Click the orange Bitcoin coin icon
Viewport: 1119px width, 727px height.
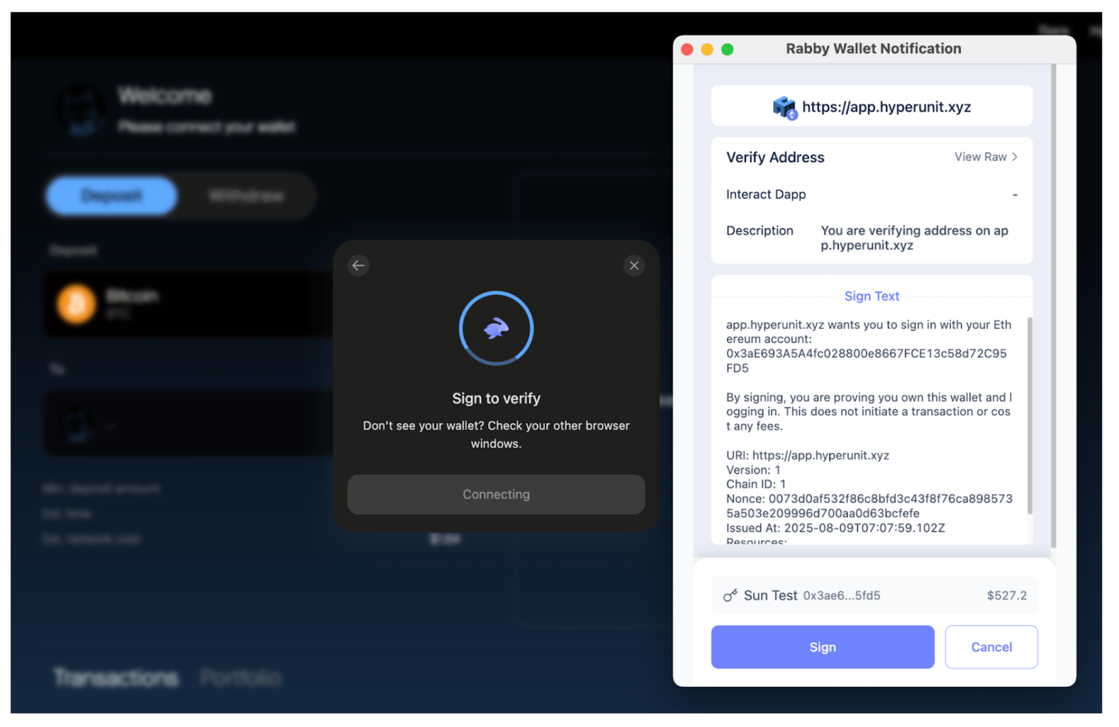[76, 304]
